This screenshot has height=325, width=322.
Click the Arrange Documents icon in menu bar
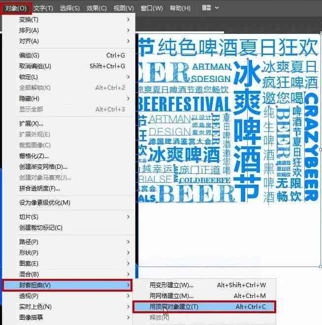(x=206, y=8)
